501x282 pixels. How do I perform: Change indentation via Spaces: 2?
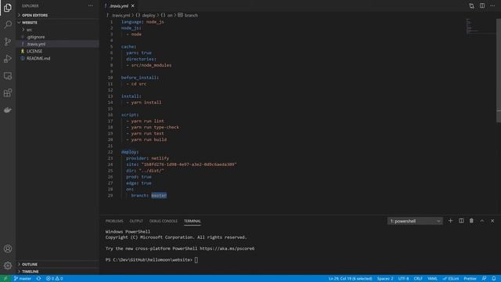click(385, 279)
